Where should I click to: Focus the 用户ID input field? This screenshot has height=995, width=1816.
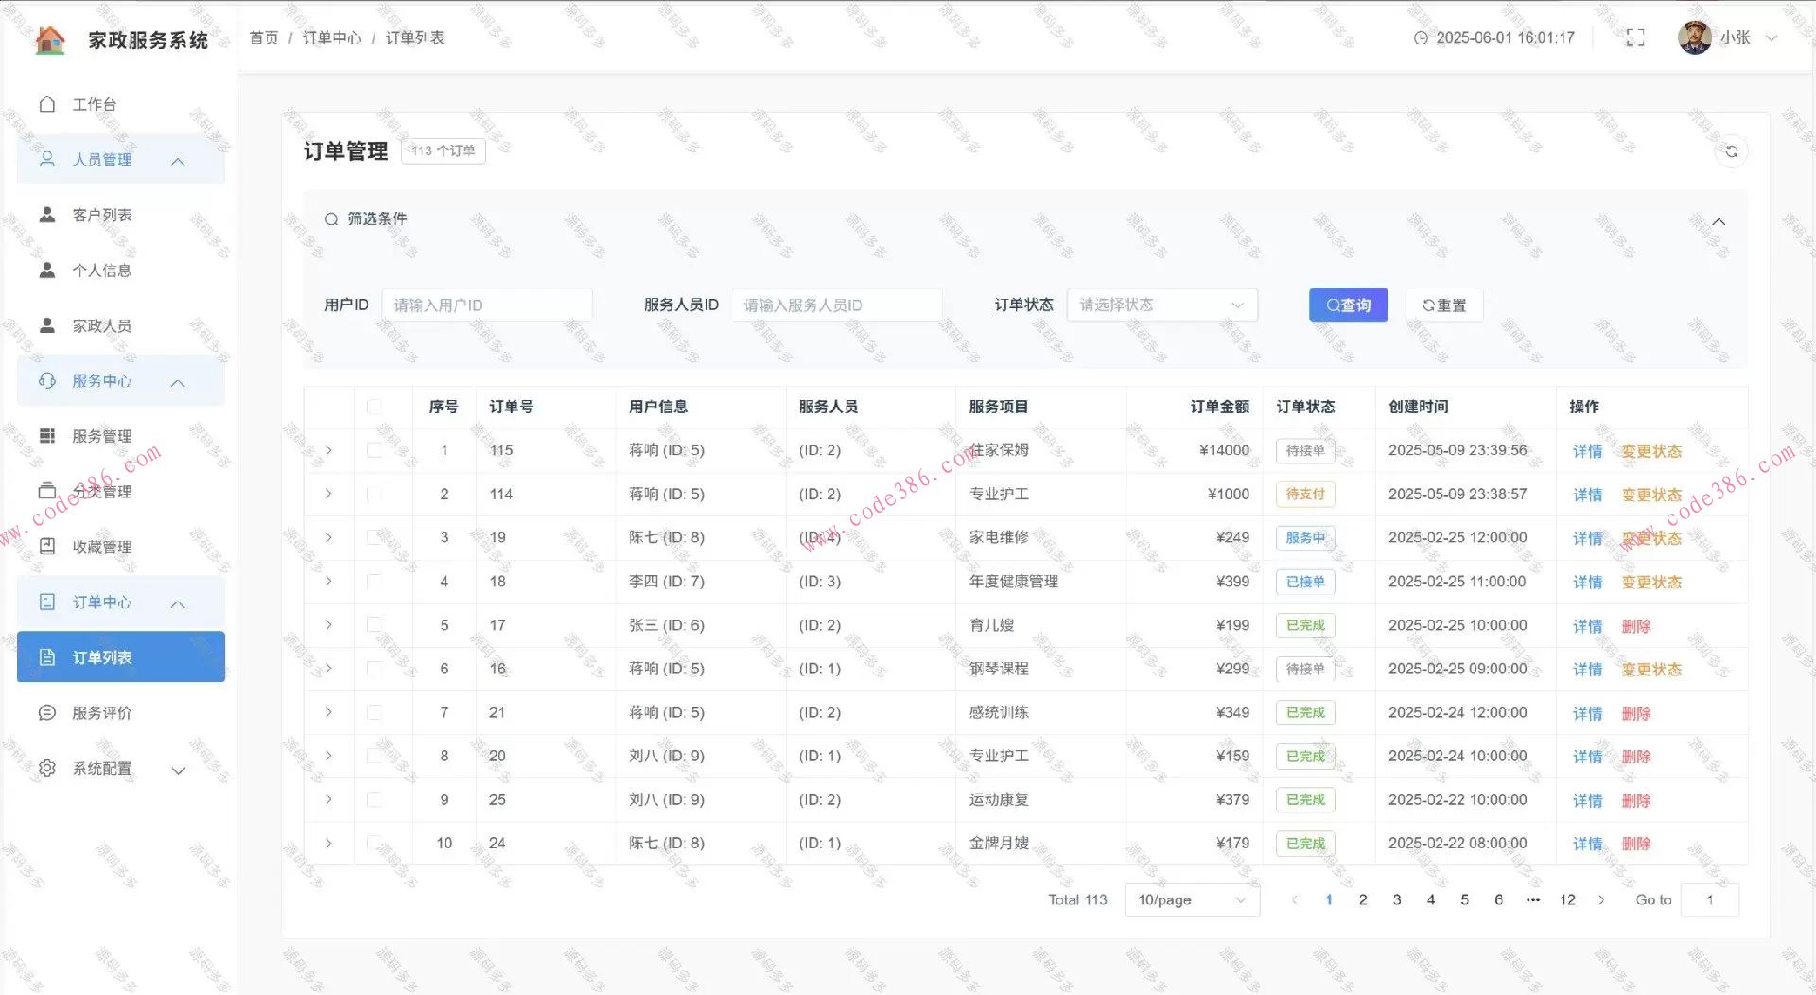(x=486, y=305)
